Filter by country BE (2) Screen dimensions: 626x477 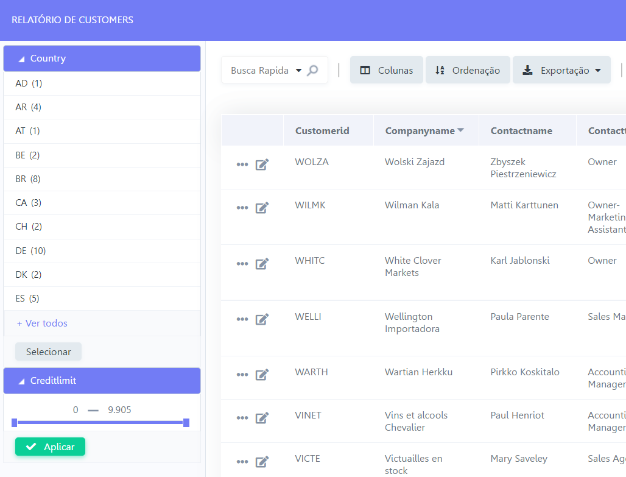pos(102,155)
